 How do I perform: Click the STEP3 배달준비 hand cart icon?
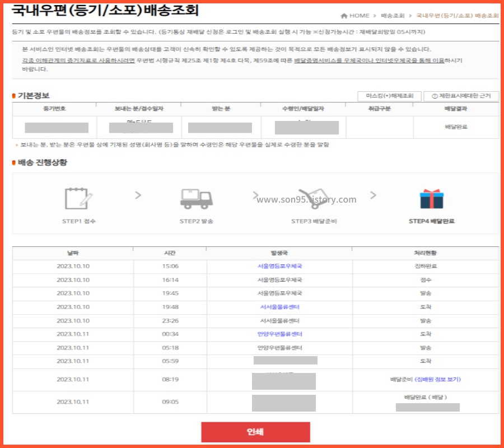[314, 199]
